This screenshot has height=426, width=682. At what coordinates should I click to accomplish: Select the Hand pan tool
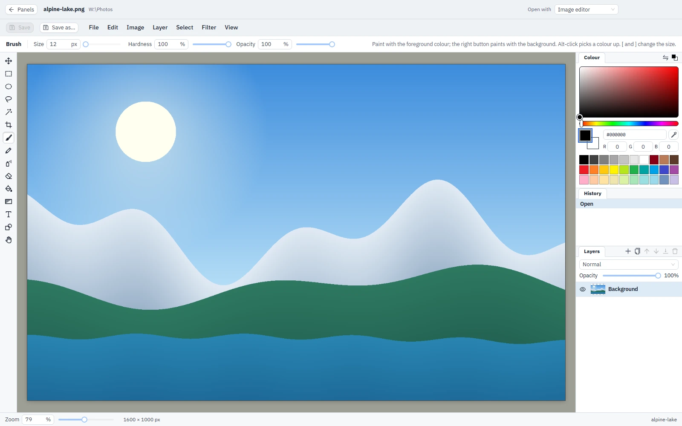point(9,240)
